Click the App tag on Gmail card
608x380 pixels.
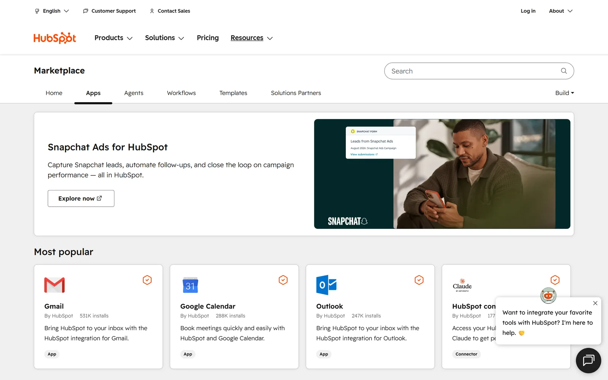pos(52,354)
